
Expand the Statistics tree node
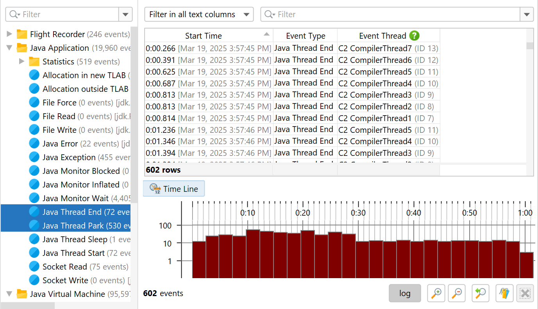tap(22, 61)
